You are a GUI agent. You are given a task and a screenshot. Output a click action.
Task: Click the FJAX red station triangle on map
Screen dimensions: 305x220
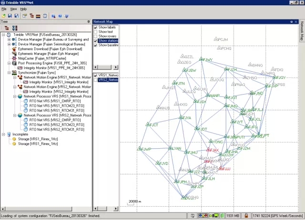pos(208,149)
